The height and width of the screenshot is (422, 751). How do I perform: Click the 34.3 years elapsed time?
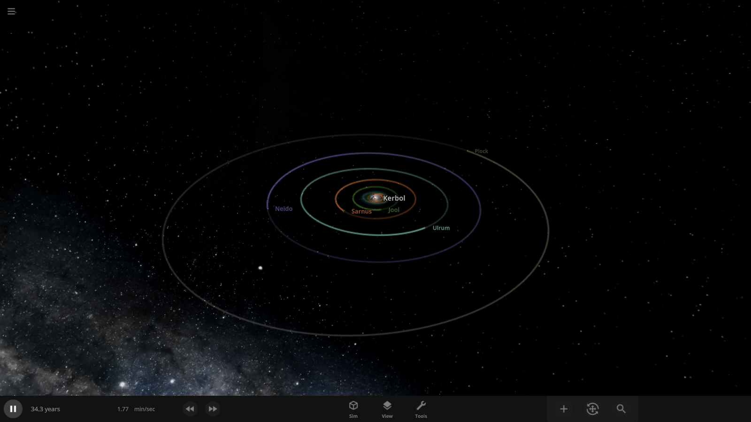point(46,409)
